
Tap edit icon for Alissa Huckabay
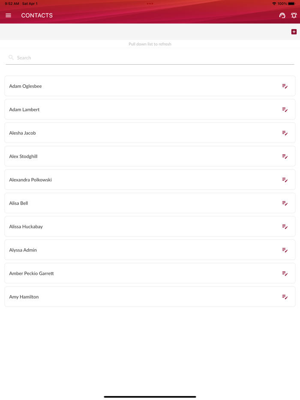(x=285, y=227)
